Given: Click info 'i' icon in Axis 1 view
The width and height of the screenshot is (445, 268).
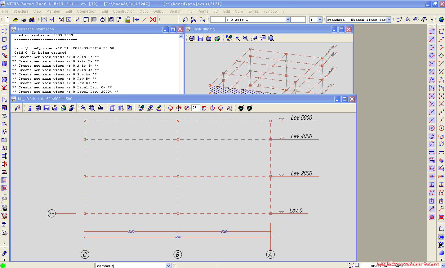Looking at the screenshot, I should click(x=30, y=108).
